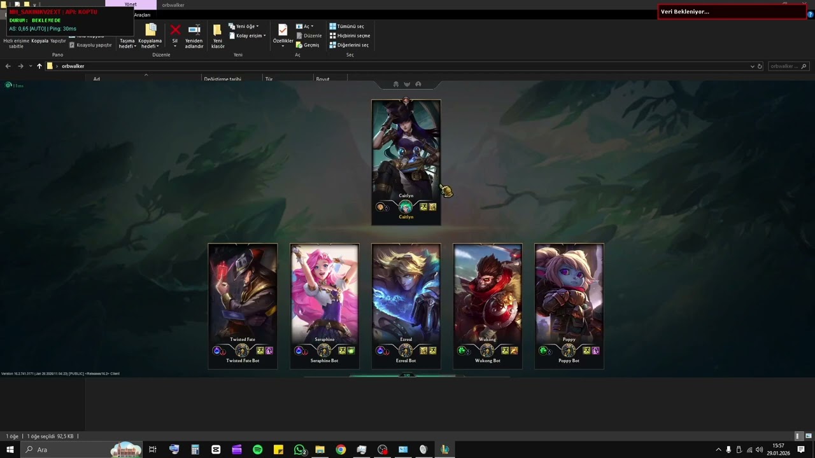Image resolution: width=815 pixels, height=458 pixels.
Task: Select the Ezreal Bot card
Action: (x=406, y=306)
